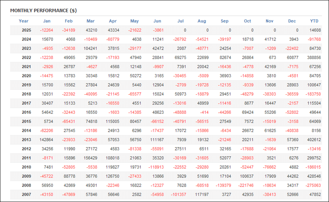
Task: Select the 2013 year row label
Action: coord(26,140)
